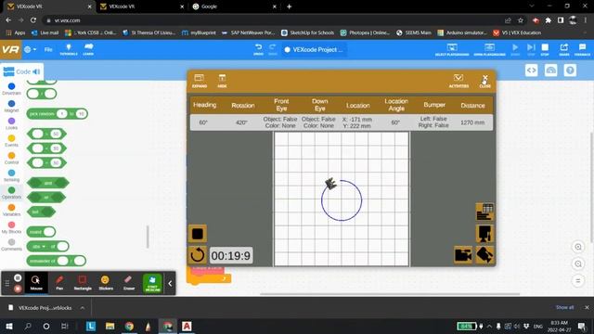Click the Stop button in toolbar
The height and width of the screenshot is (334, 594).
545,49
